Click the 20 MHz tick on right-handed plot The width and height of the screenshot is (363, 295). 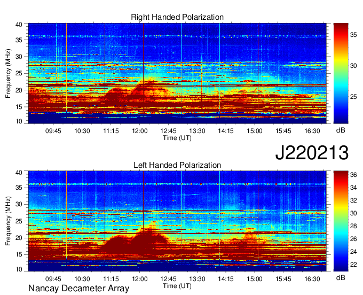(19, 90)
